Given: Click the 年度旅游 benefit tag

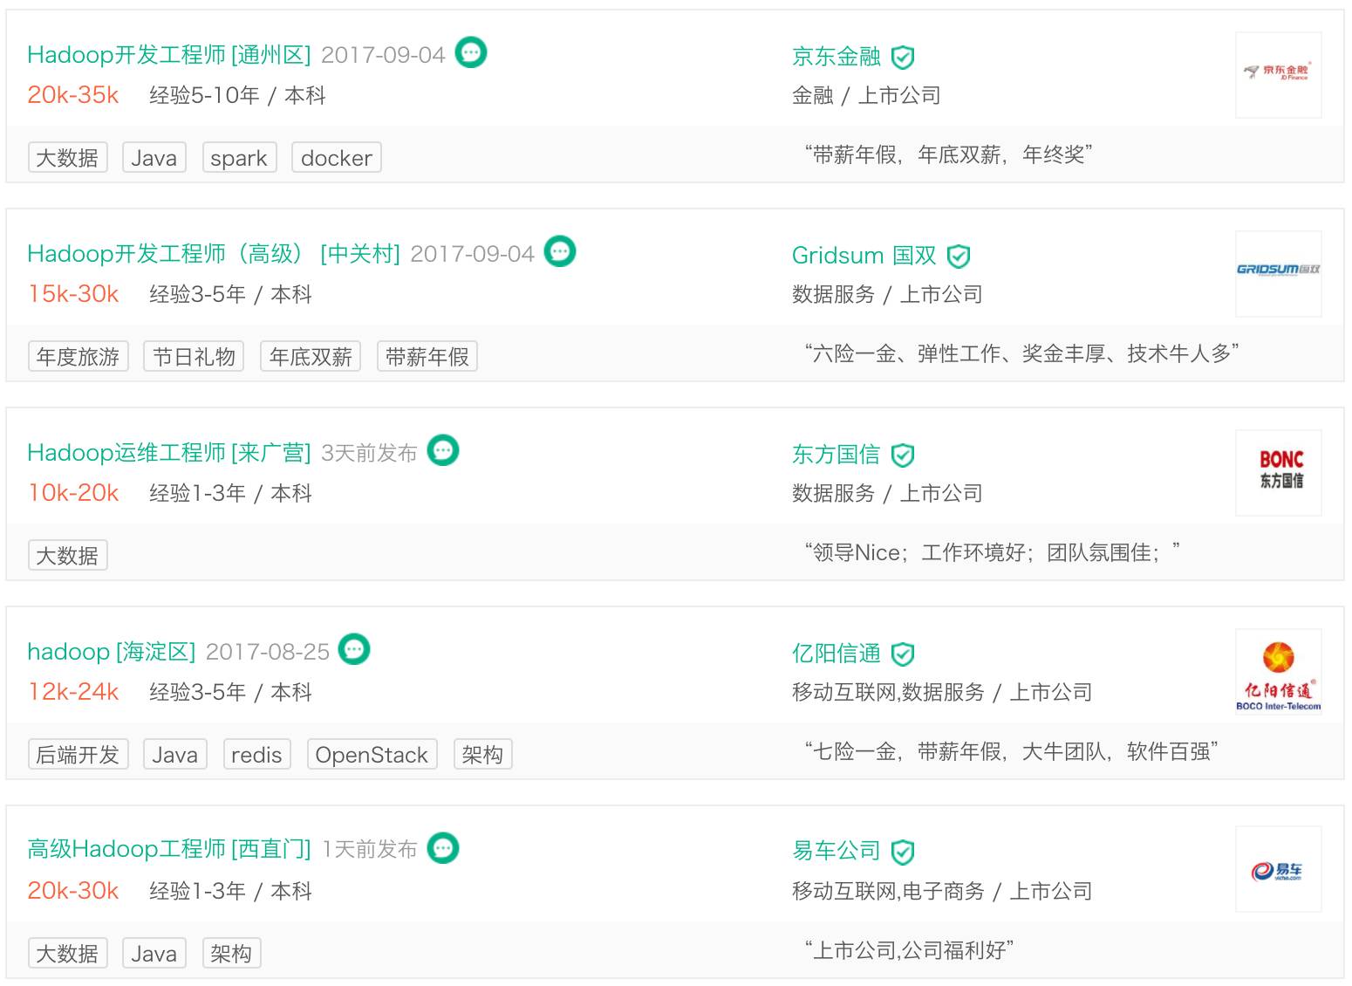Looking at the screenshot, I should pyautogui.click(x=78, y=357).
